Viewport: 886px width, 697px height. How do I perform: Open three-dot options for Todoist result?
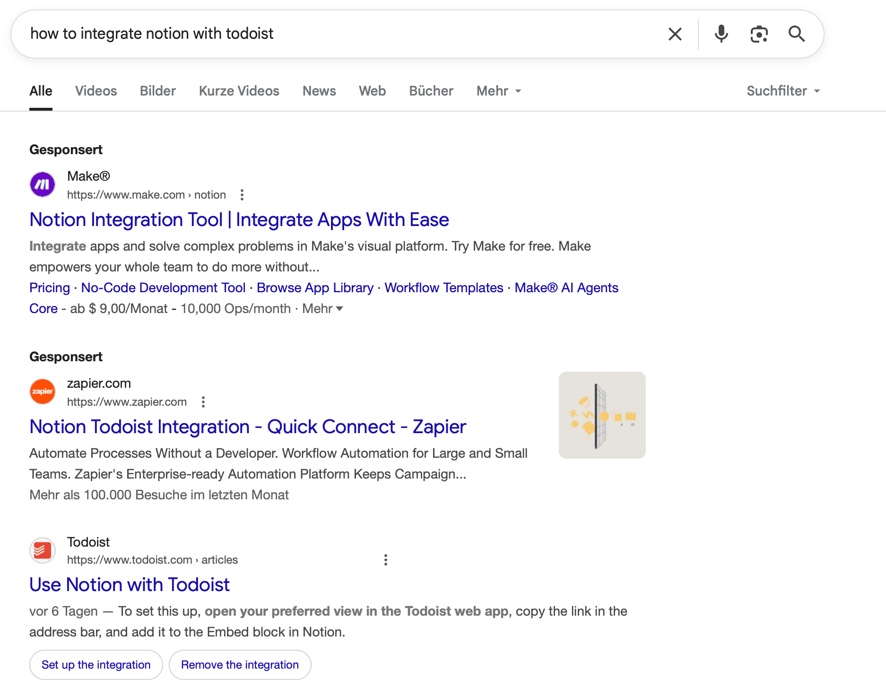[x=385, y=560]
